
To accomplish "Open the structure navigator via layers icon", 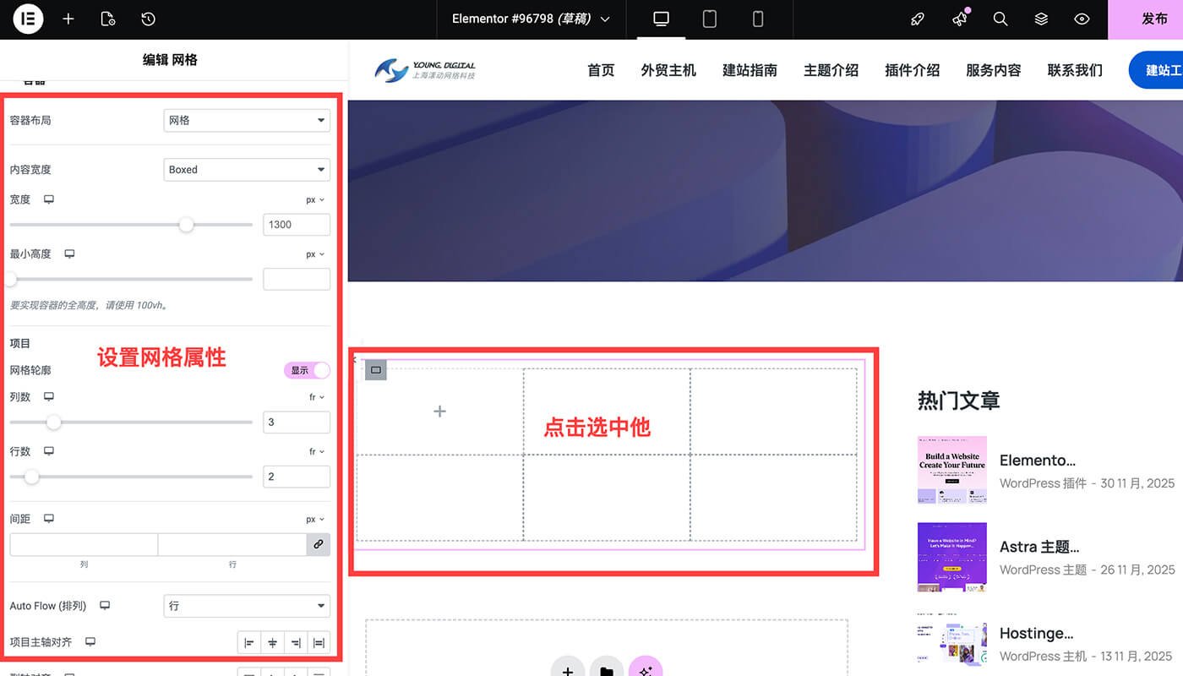I will (x=1041, y=19).
